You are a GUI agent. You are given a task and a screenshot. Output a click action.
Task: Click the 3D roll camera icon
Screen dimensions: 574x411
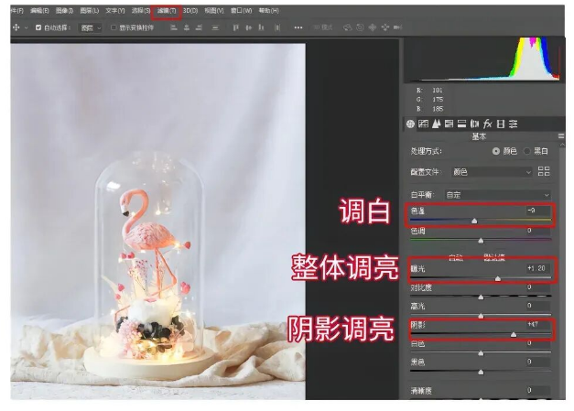tap(360, 27)
